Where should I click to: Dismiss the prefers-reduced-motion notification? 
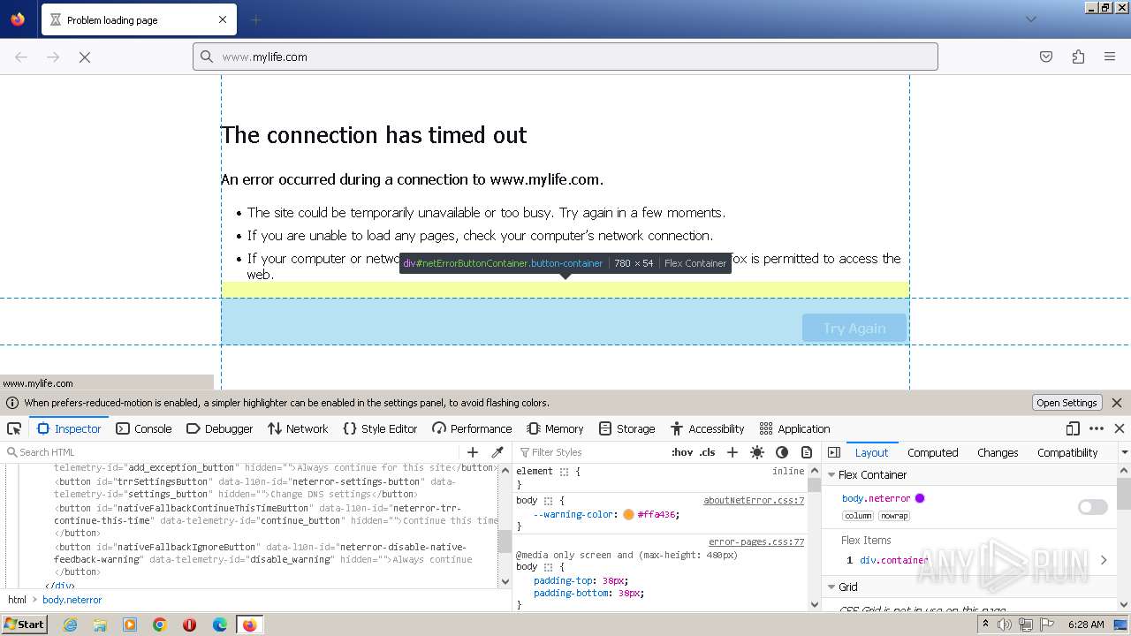pyautogui.click(x=1117, y=403)
